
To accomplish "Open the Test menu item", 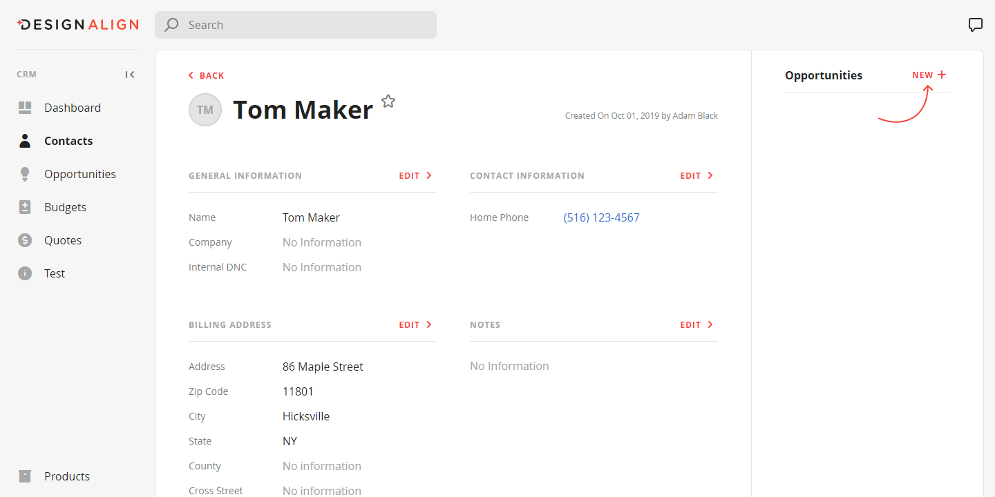I will [x=55, y=273].
